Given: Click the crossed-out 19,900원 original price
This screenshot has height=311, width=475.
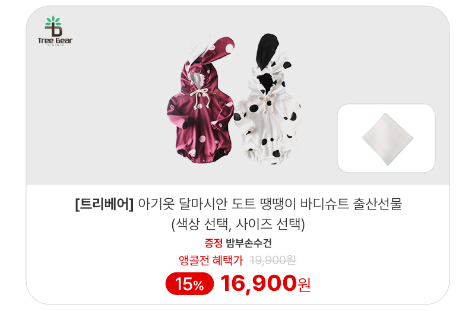Looking at the screenshot, I should click(x=273, y=260).
